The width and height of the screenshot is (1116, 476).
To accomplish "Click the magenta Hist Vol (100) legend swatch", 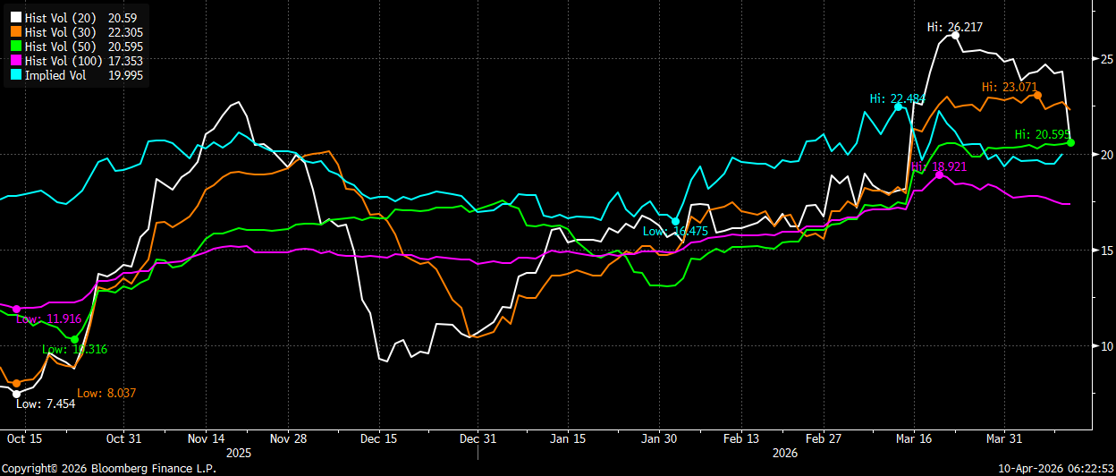I will tap(14, 61).
